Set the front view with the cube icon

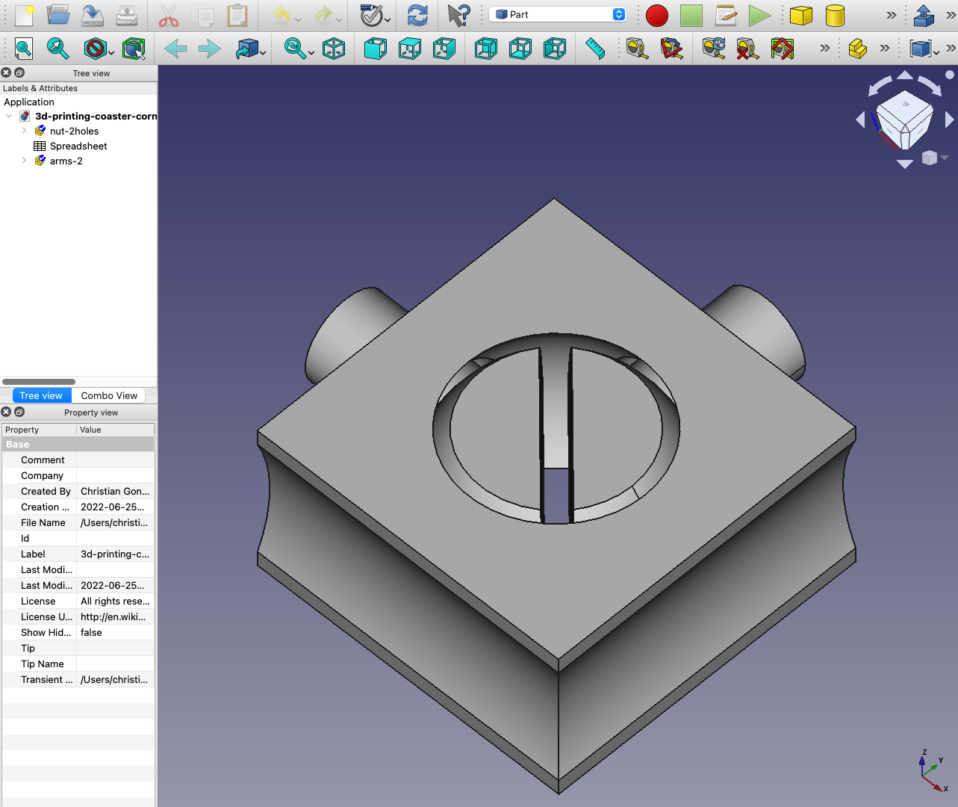coord(375,48)
